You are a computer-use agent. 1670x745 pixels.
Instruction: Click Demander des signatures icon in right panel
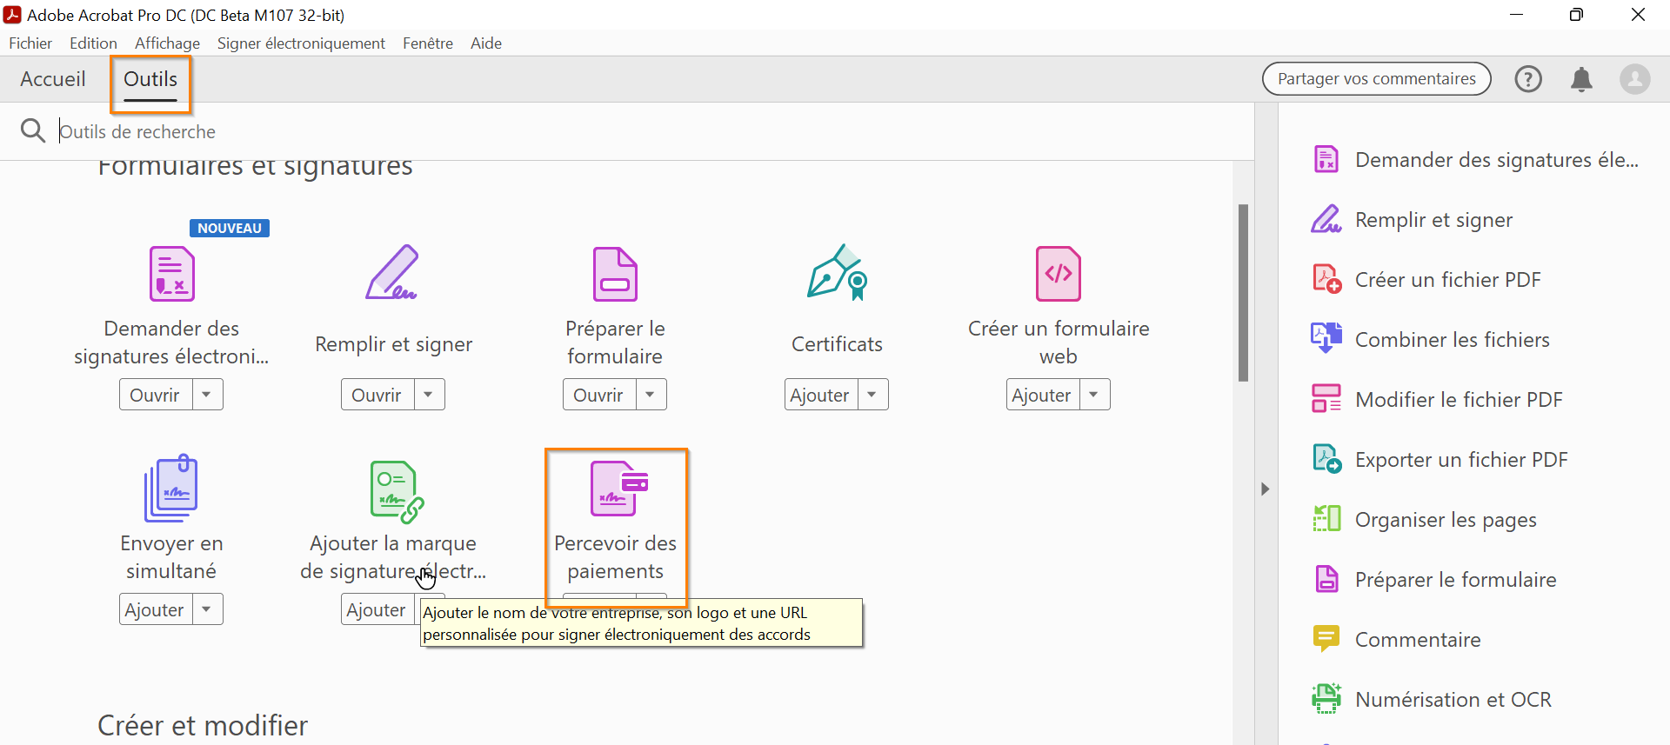1326,159
